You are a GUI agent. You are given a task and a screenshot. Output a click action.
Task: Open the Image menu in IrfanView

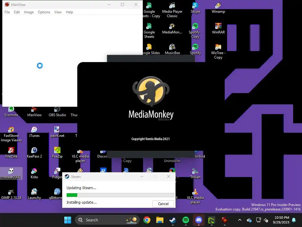(29, 12)
